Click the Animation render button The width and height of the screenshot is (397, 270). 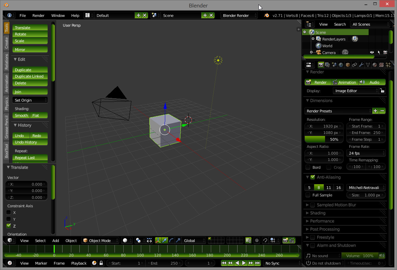345,82
